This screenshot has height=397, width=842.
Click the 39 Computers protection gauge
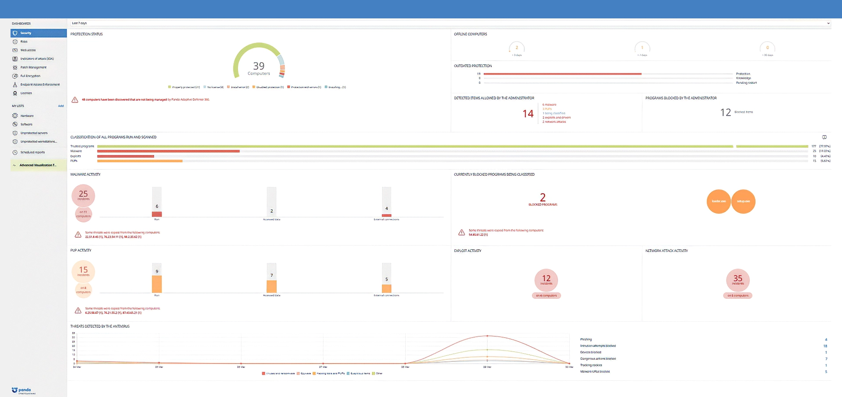click(x=259, y=61)
